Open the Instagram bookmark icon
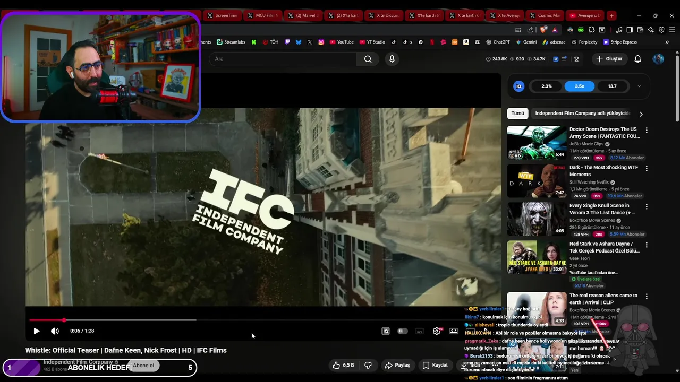 tap(321, 42)
